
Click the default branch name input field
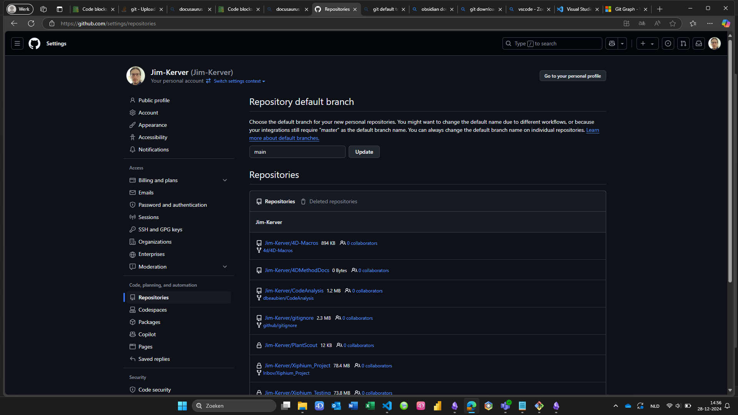point(297,152)
